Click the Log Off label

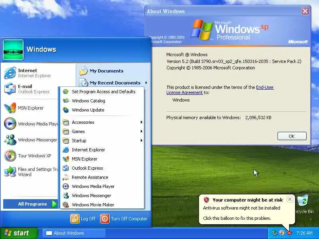coord(88,219)
